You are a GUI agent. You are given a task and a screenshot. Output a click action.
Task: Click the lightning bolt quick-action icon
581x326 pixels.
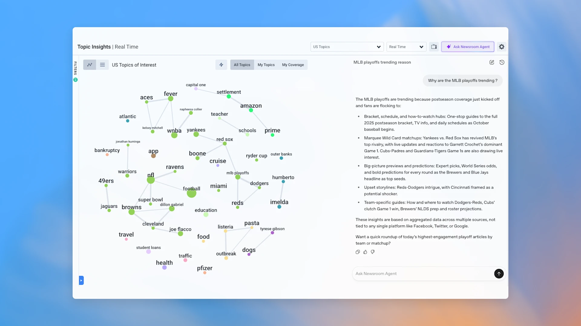click(x=221, y=65)
